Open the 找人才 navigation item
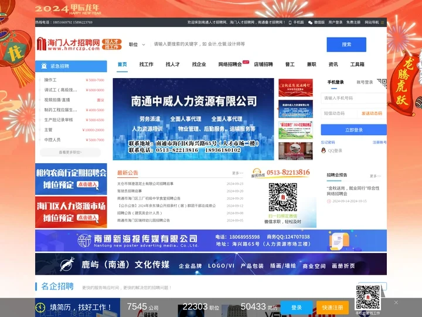Screen dimensions: 422x317 point(172,65)
